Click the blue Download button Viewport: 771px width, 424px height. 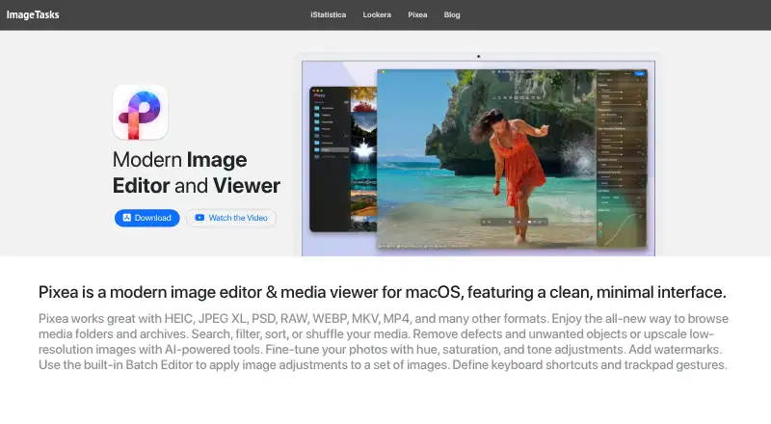pyautogui.click(x=147, y=218)
